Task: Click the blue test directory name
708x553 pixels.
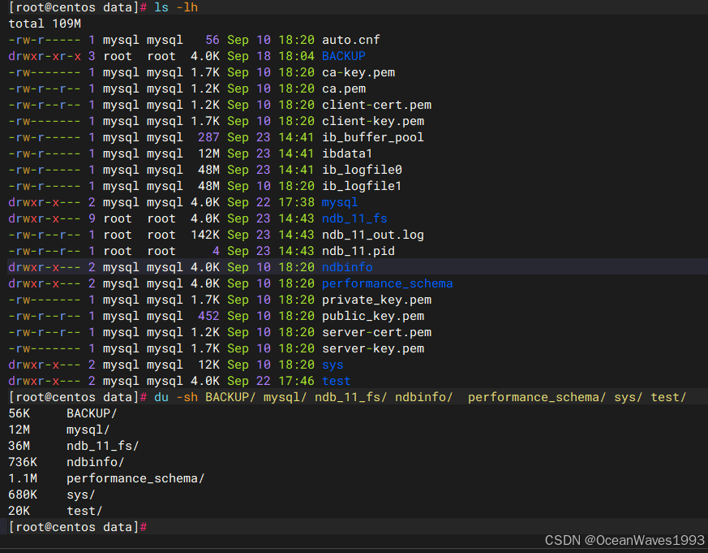Action: pos(337,381)
